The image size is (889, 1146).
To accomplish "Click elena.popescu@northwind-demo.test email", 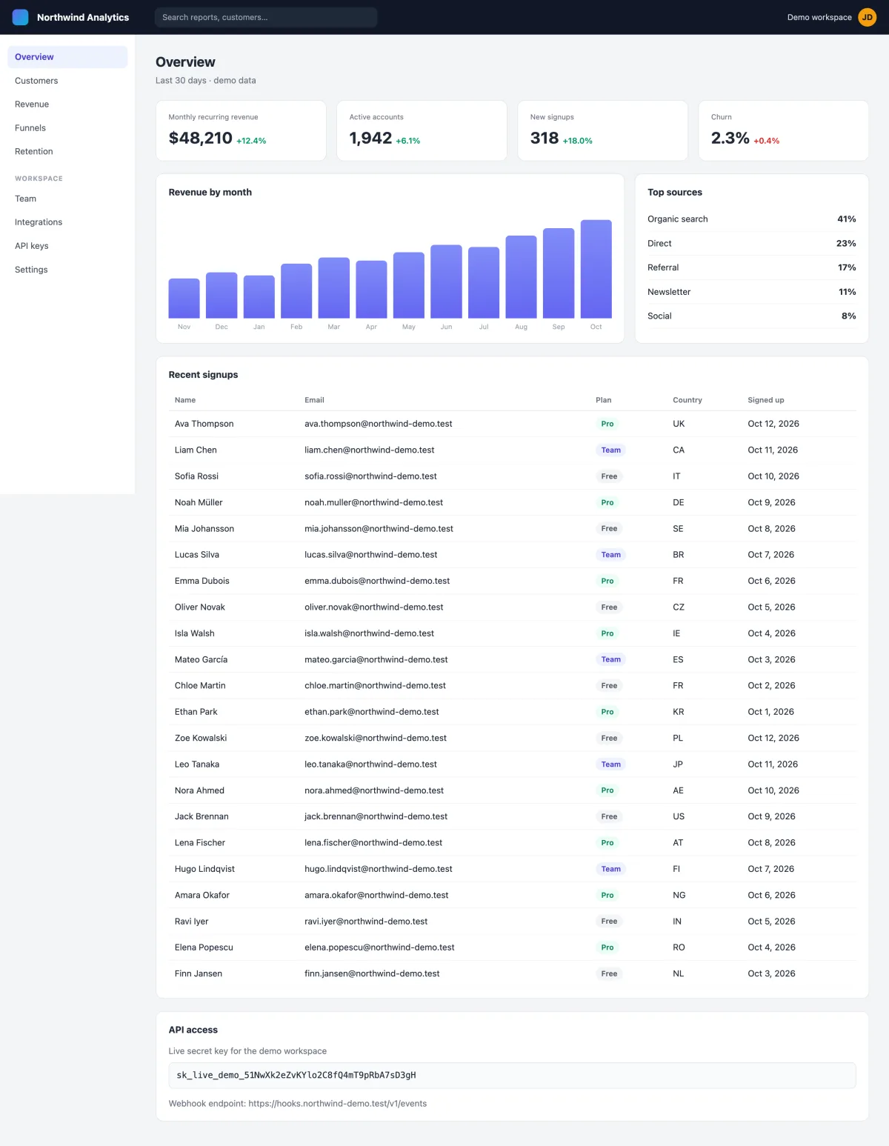I will pyautogui.click(x=379, y=947).
